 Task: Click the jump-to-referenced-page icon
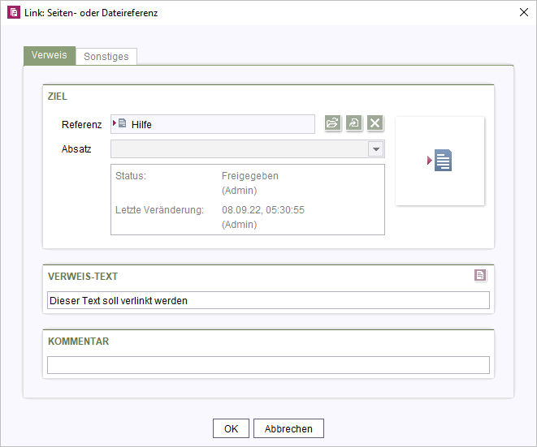(353, 122)
